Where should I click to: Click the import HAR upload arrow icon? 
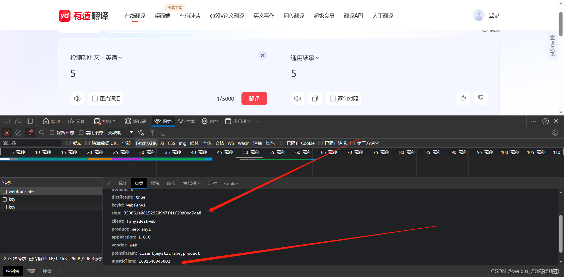click(152, 133)
